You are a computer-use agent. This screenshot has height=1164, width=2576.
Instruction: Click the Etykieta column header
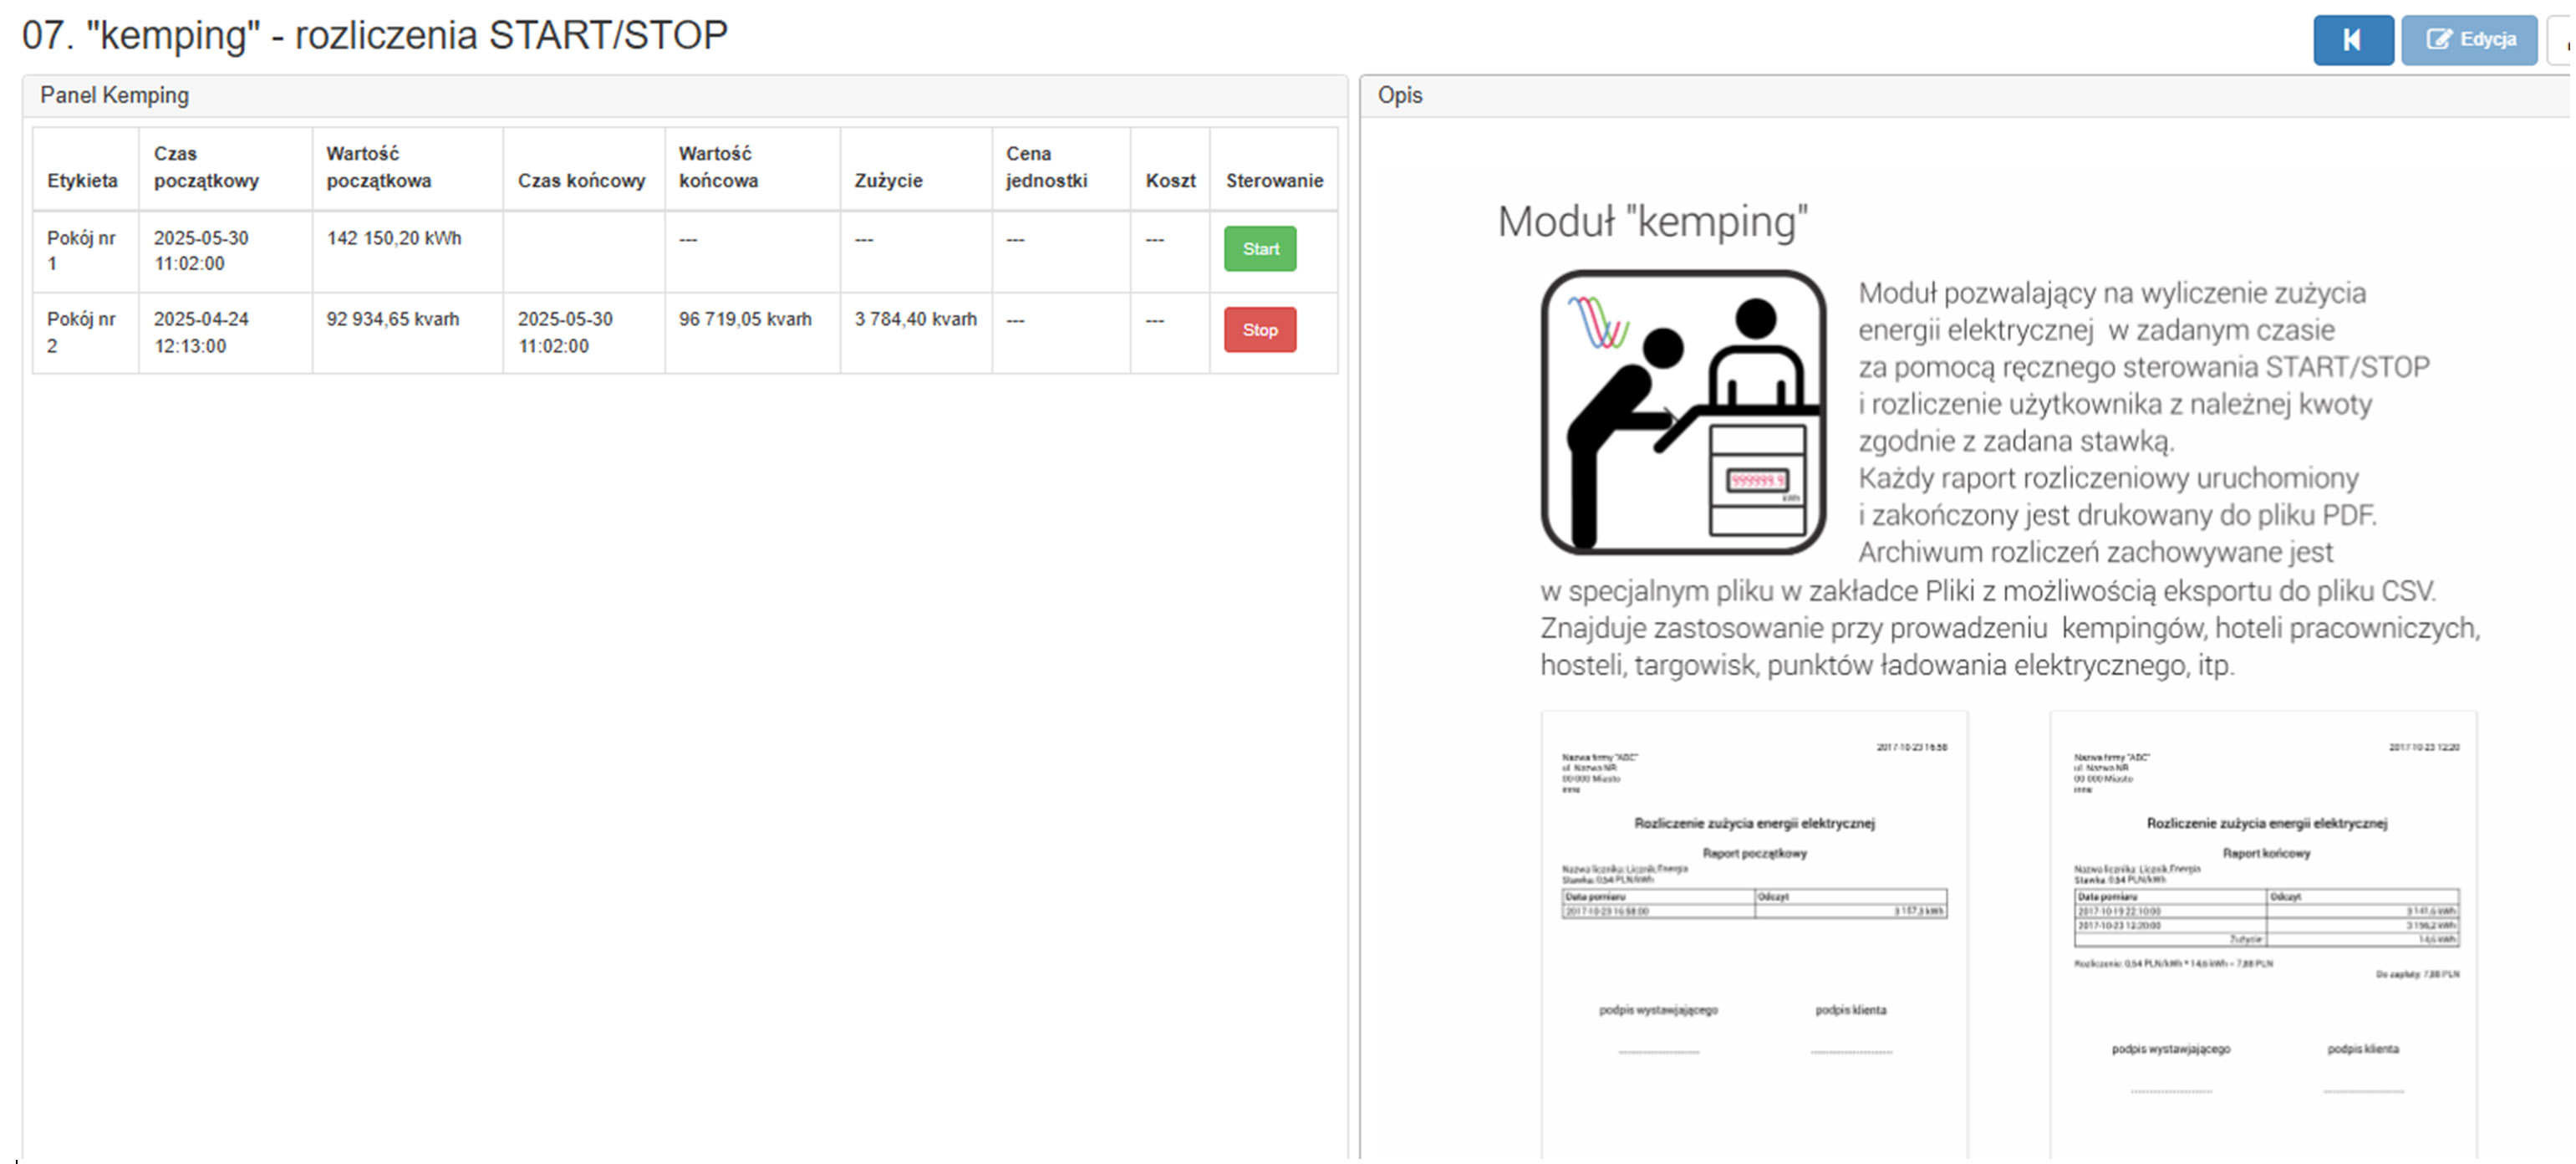click(86, 168)
